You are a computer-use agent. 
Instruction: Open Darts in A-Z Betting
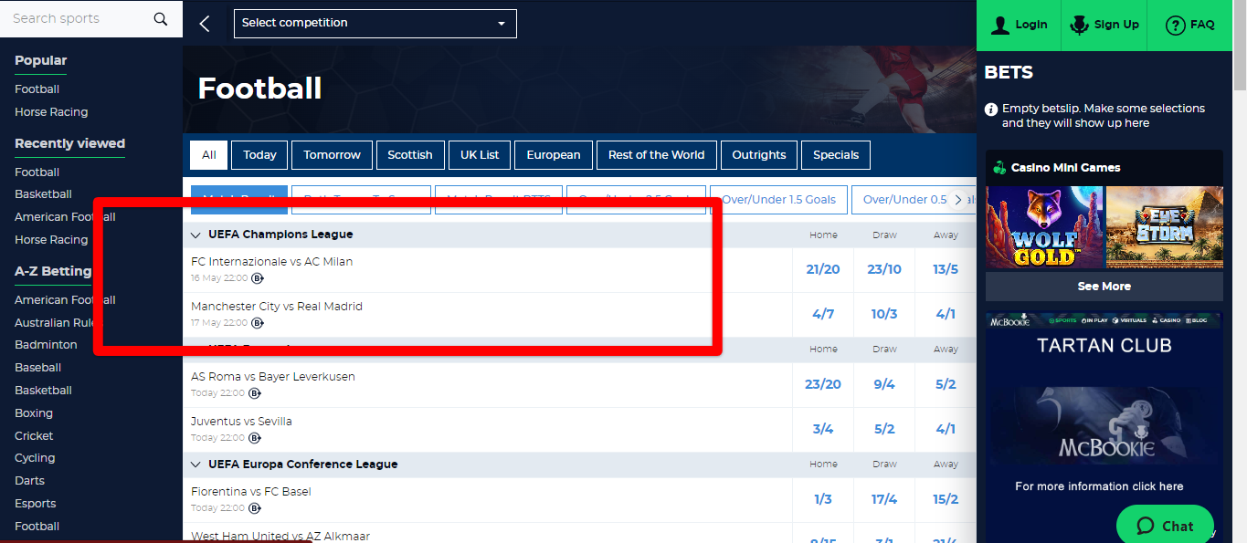29,481
